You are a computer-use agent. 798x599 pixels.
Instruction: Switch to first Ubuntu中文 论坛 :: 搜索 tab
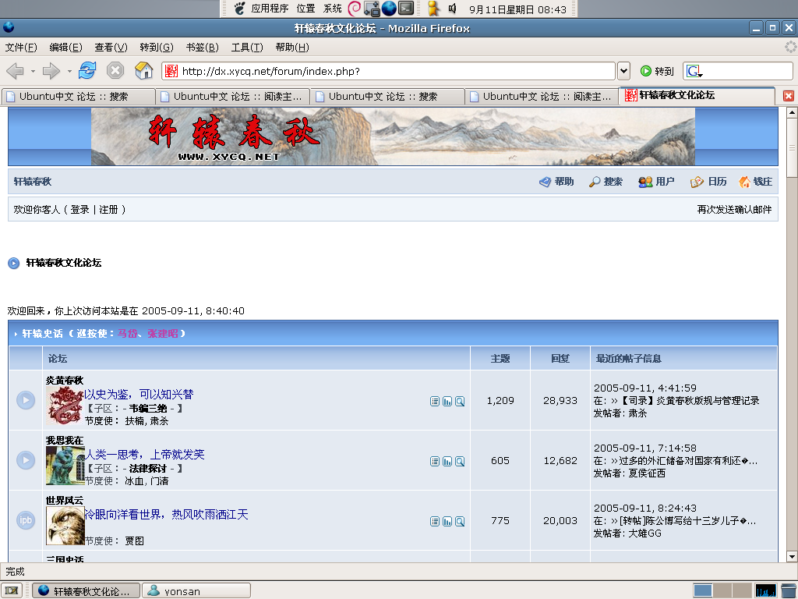[x=79, y=96]
